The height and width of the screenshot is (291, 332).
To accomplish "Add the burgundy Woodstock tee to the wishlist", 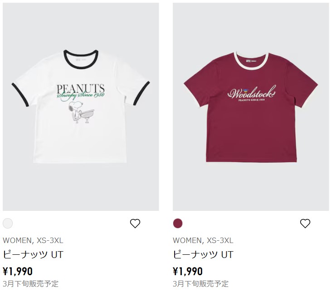I will tap(305, 223).
